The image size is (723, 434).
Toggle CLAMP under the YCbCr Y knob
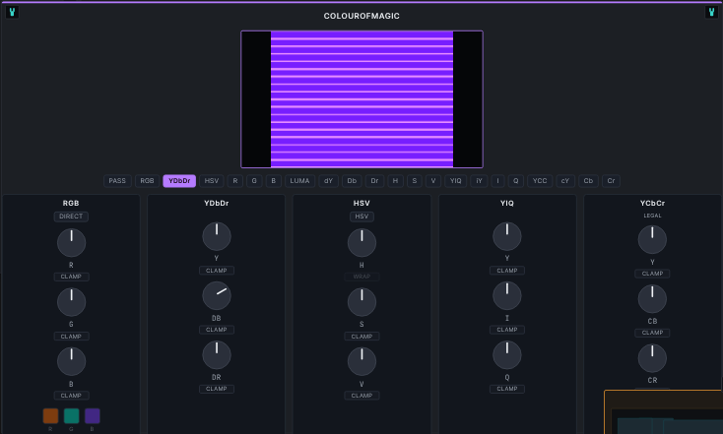coord(652,274)
